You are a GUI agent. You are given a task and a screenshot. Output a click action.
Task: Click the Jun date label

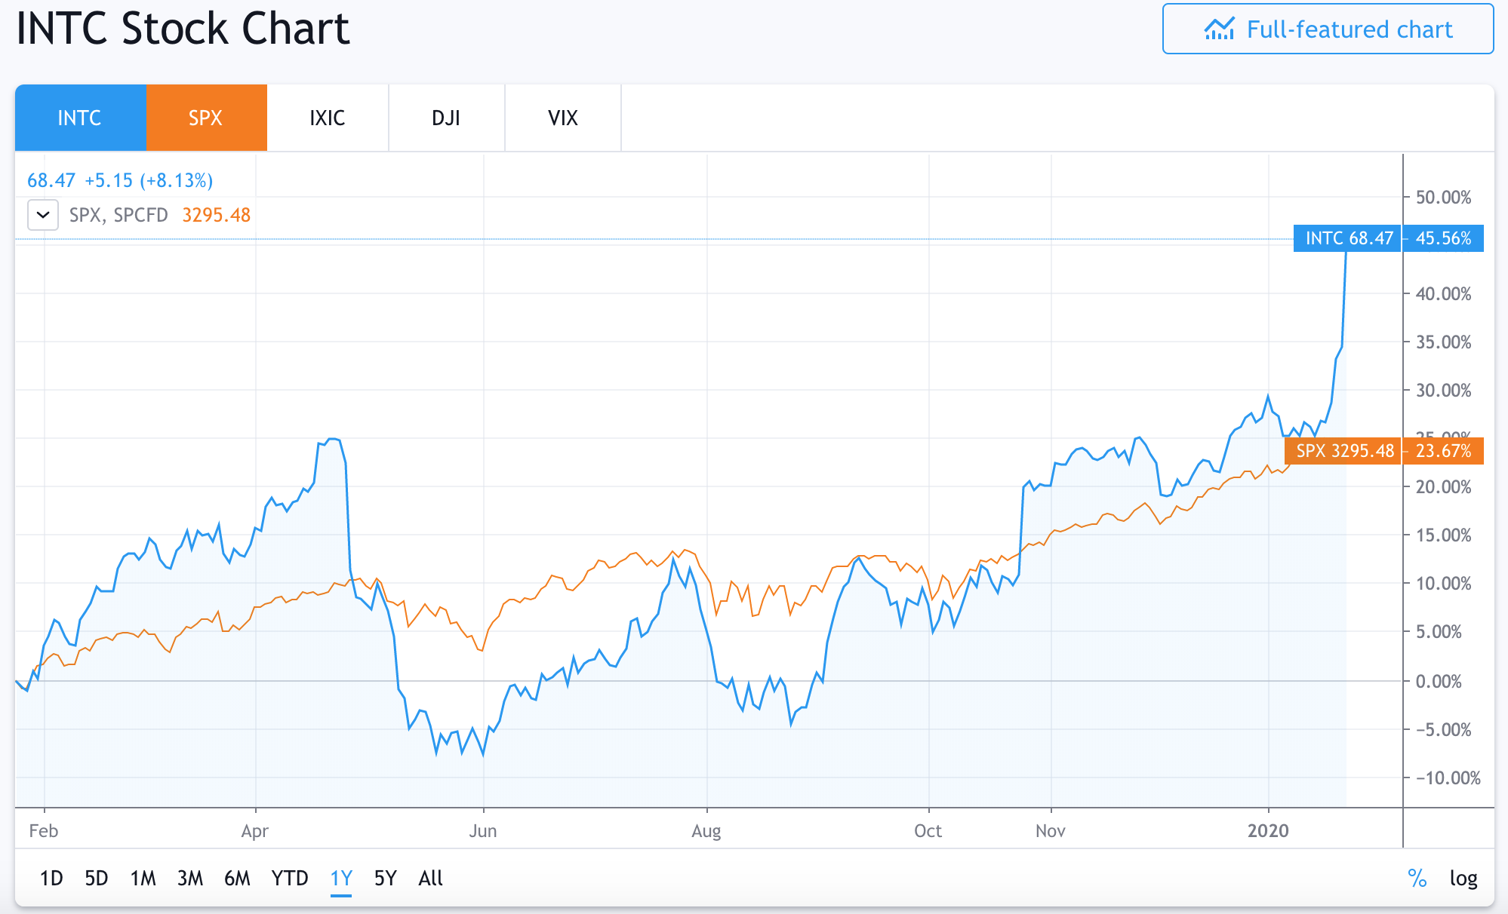click(483, 831)
